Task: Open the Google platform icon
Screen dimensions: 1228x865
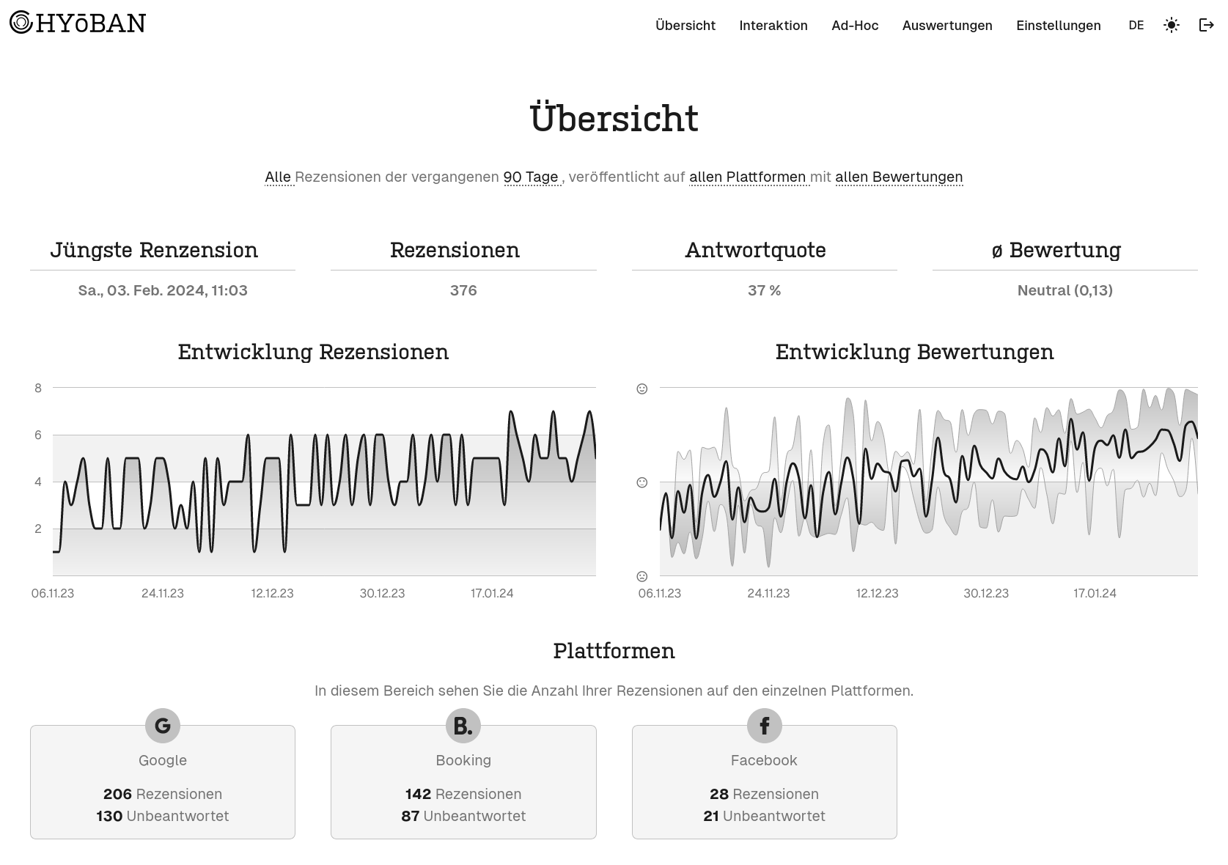Action: (161, 726)
